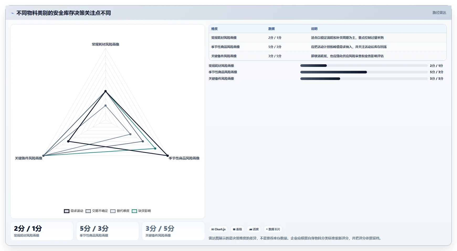Click the 关键备件风险画像 progress bar
457x251 pixels.
364,79
